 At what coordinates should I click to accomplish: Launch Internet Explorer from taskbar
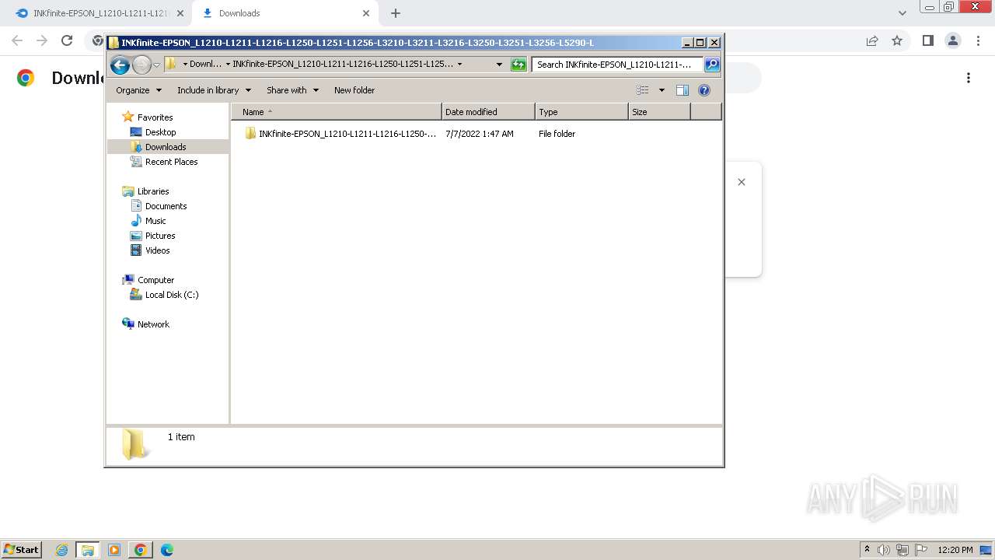pyautogui.click(x=61, y=550)
